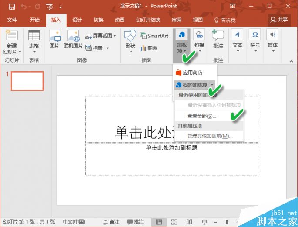The height and width of the screenshot is (227, 298).
Task: Open the 视图 (View) tab
Action: point(198,20)
